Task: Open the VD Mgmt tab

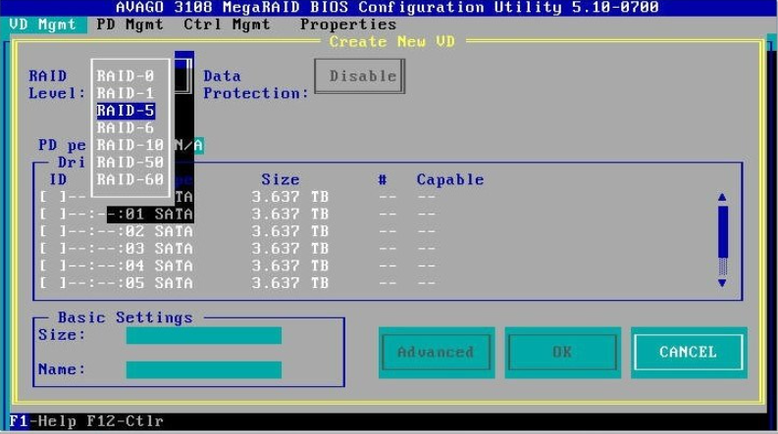Action: 43,24
